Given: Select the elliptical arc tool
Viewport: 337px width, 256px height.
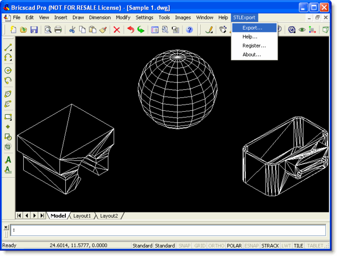Looking at the screenshot, I should click(8, 104).
